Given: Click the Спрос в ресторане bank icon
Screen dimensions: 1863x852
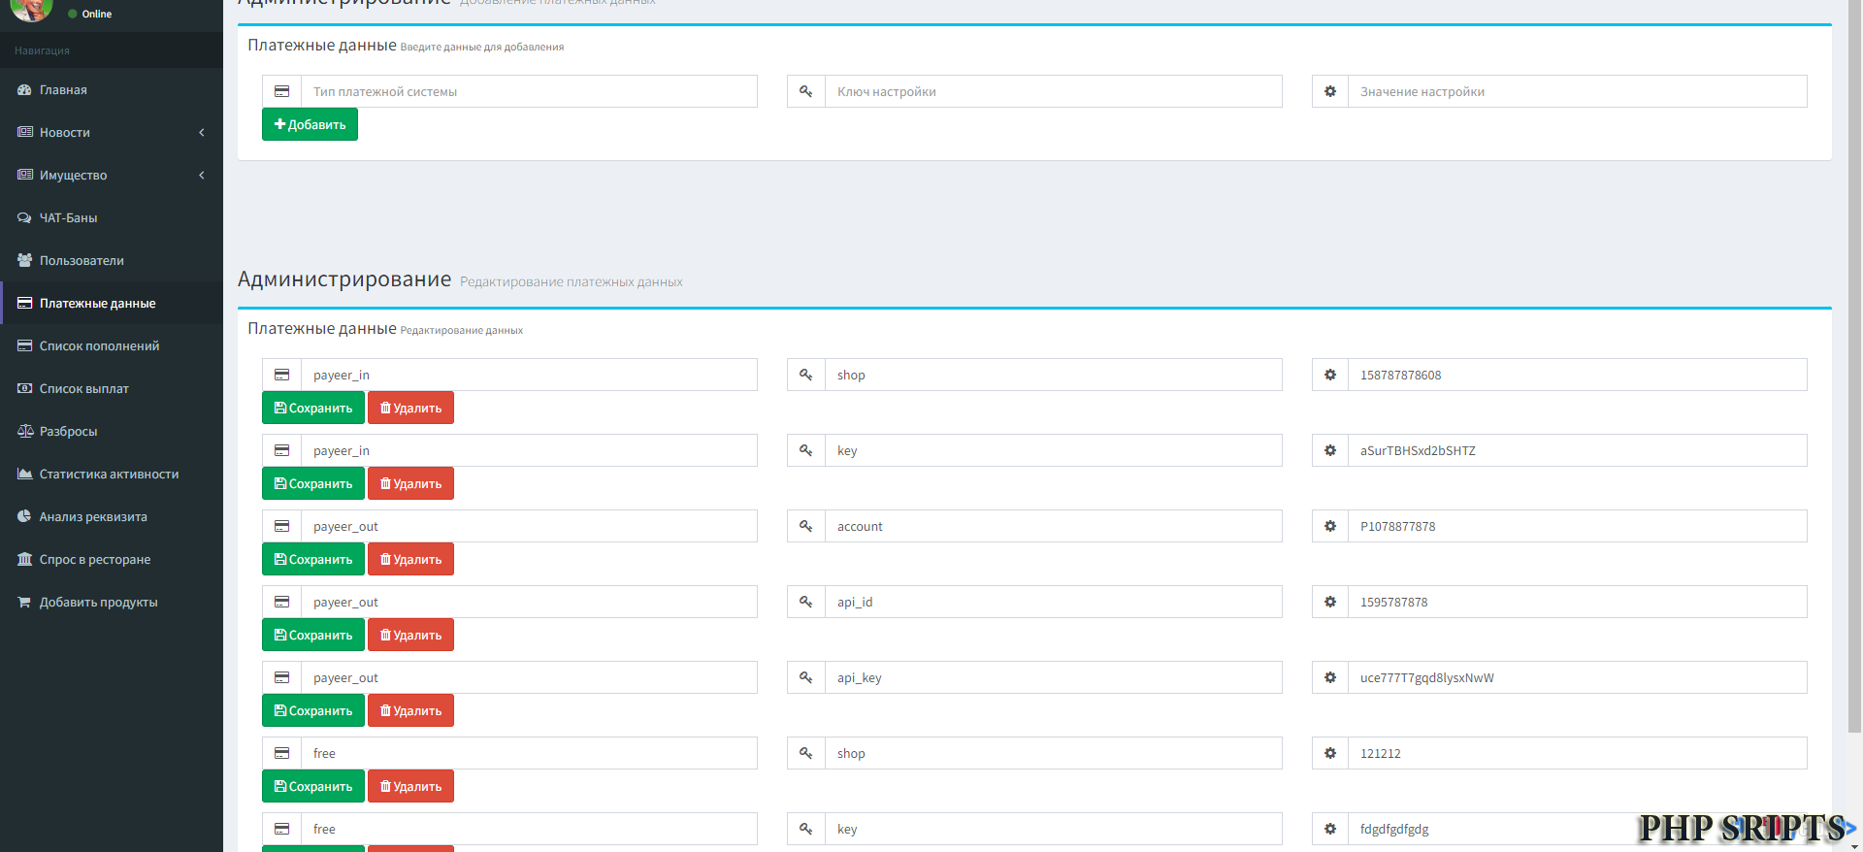Looking at the screenshot, I should 24,560.
